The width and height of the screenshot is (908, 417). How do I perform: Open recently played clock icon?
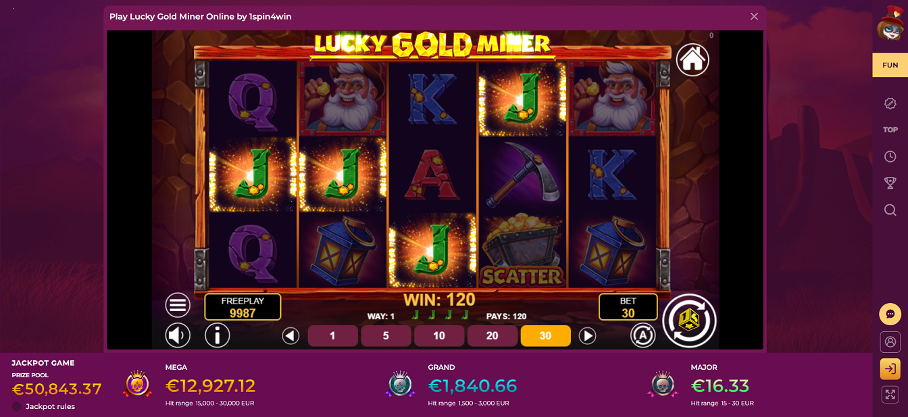click(890, 157)
